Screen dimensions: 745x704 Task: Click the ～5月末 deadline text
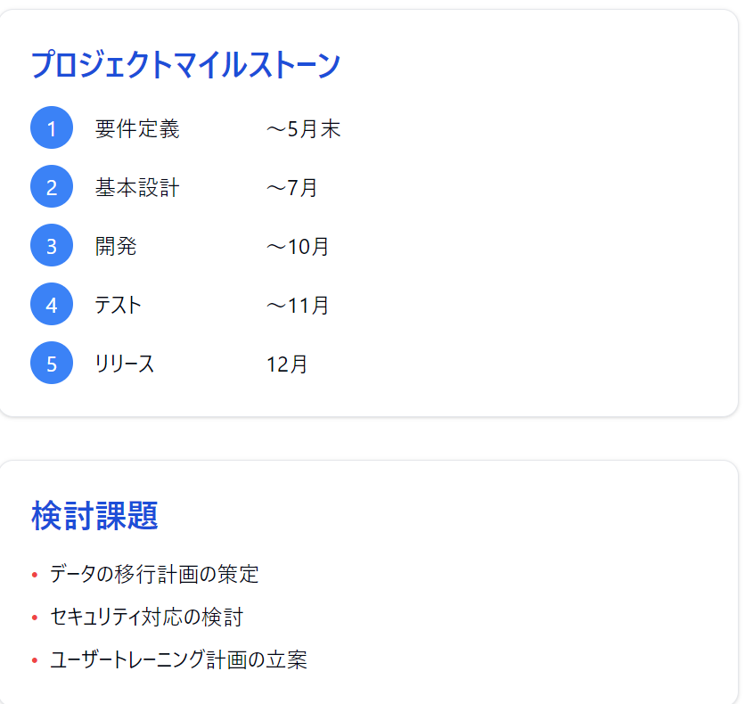click(x=303, y=129)
